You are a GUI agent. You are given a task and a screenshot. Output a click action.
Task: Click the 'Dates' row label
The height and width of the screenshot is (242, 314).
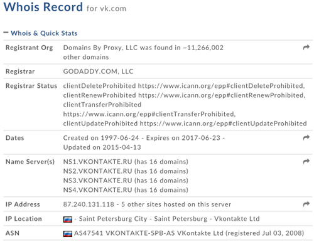(x=15, y=138)
